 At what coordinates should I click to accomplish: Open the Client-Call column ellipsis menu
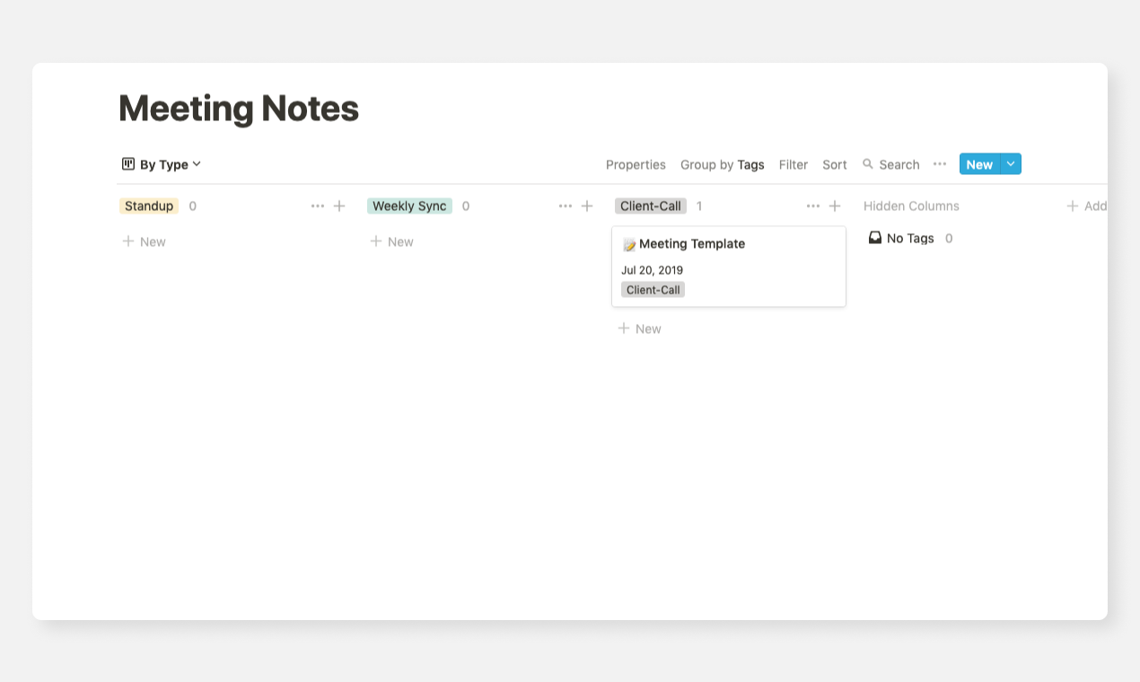pyautogui.click(x=813, y=205)
